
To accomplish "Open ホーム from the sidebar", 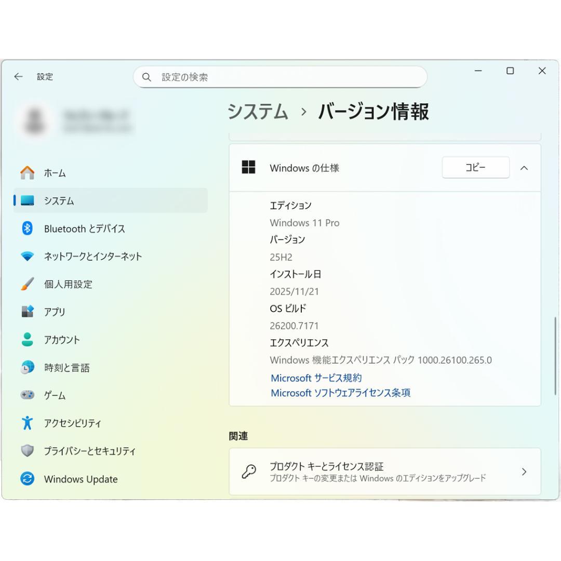I will (55, 172).
